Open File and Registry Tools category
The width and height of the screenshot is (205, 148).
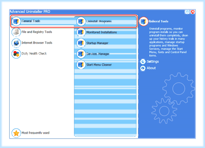coord(37,32)
